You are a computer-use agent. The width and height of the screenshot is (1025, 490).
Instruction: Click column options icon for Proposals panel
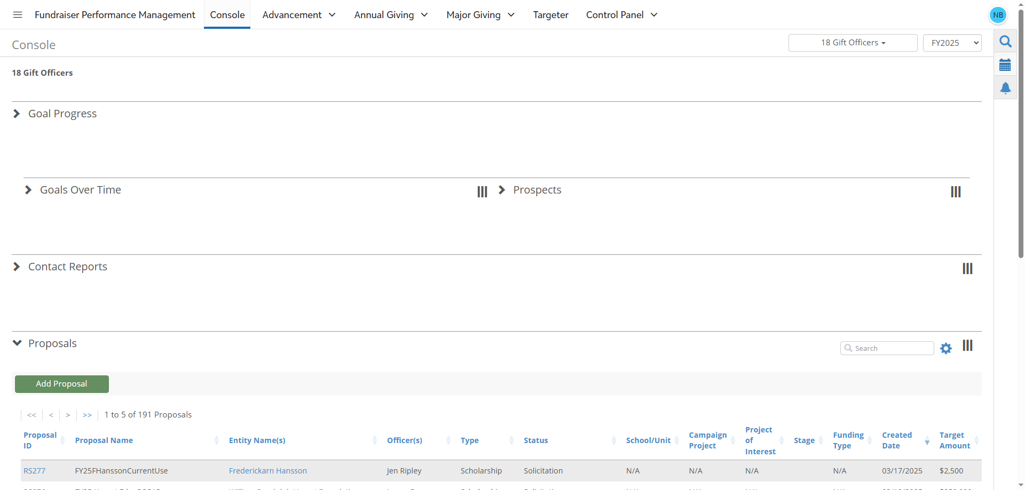pyautogui.click(x=967, y=346)
